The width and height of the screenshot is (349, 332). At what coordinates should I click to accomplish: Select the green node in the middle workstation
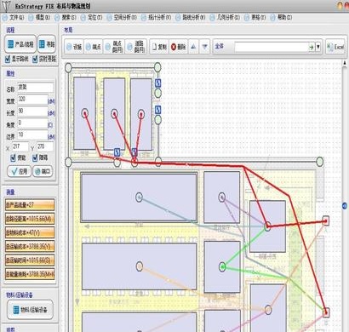222,266
